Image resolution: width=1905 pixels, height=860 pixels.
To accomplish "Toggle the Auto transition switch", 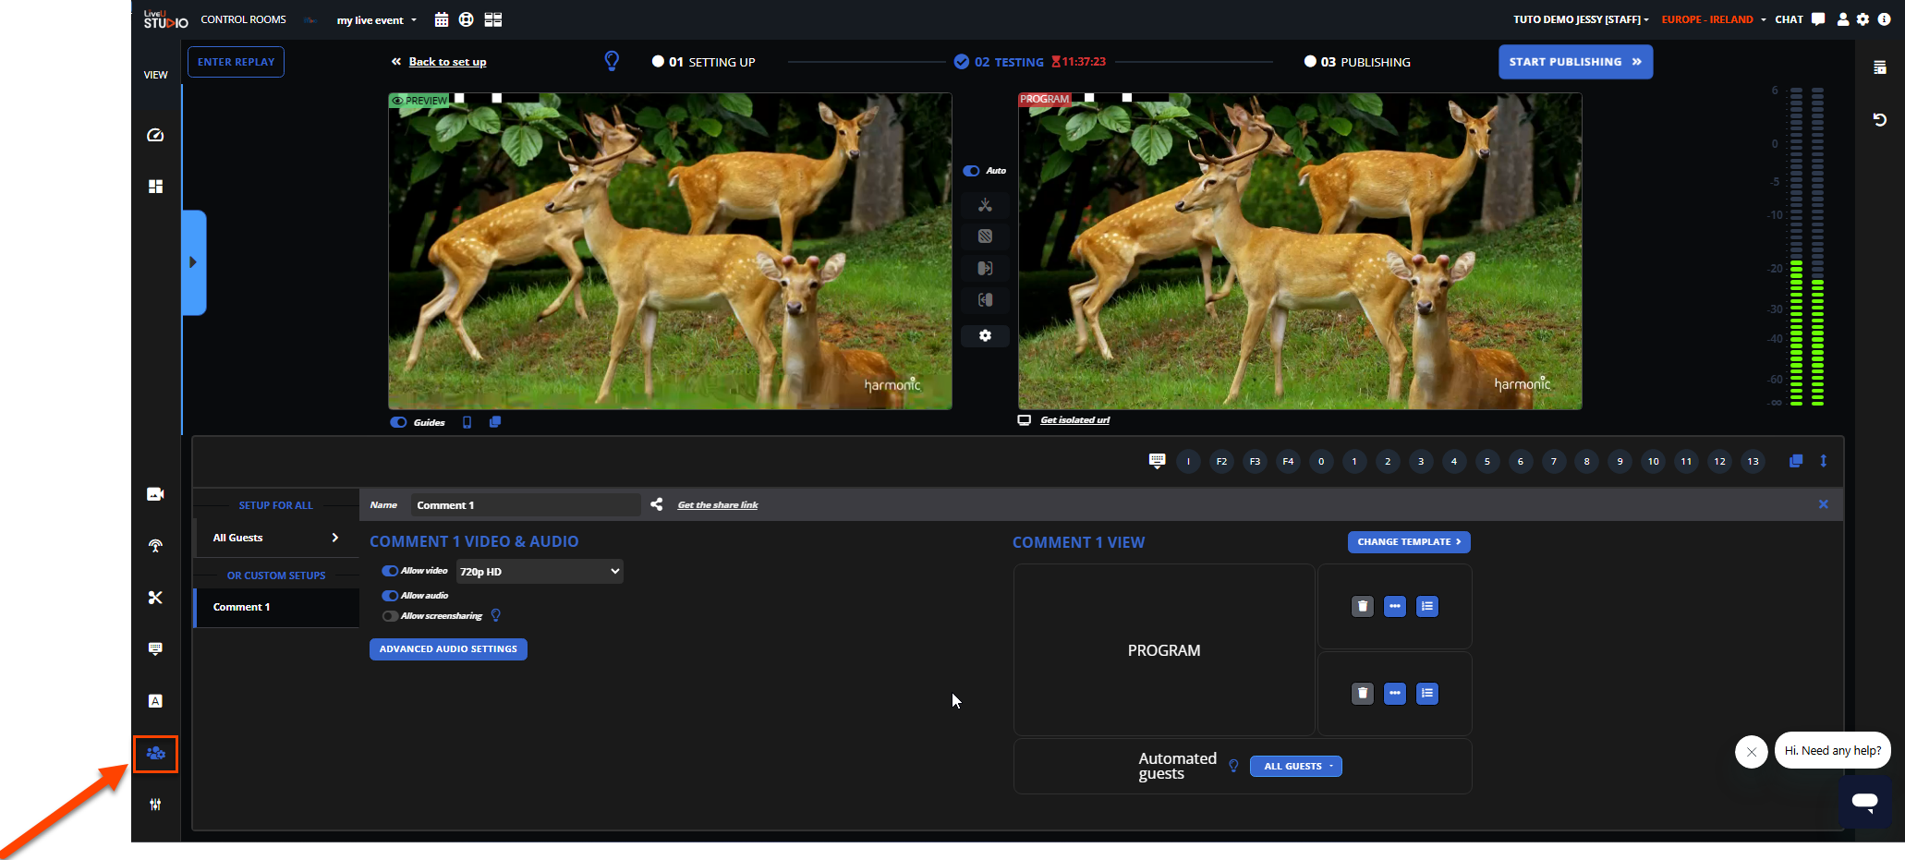I will [x=971, y=171].
